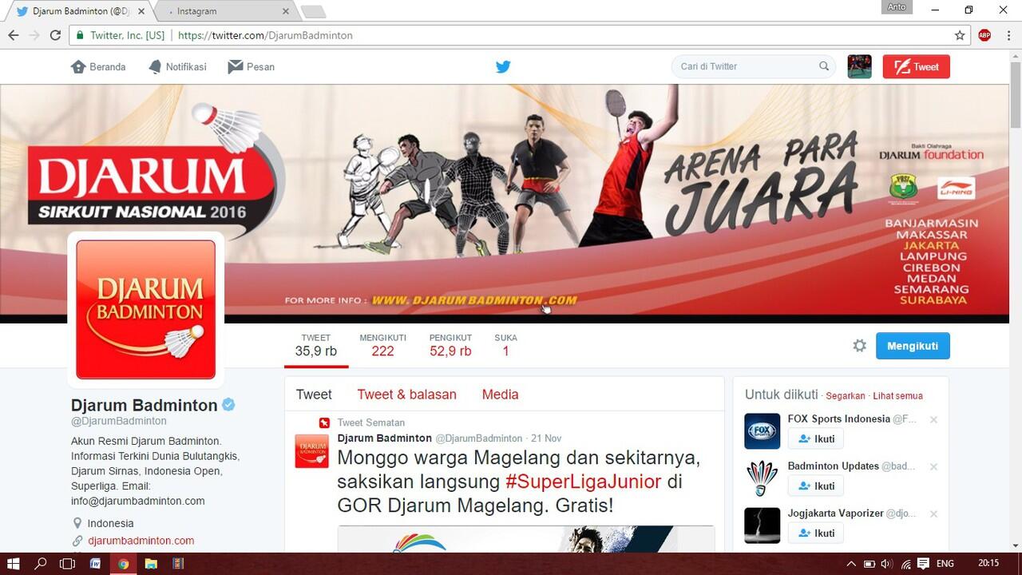Click the blue Mengikuti button
1022x575 pixels.
point(913,346)
